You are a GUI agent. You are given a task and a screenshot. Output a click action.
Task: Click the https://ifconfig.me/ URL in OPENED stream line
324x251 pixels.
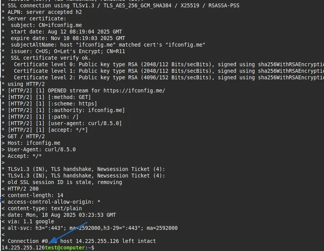pos(134,90)
